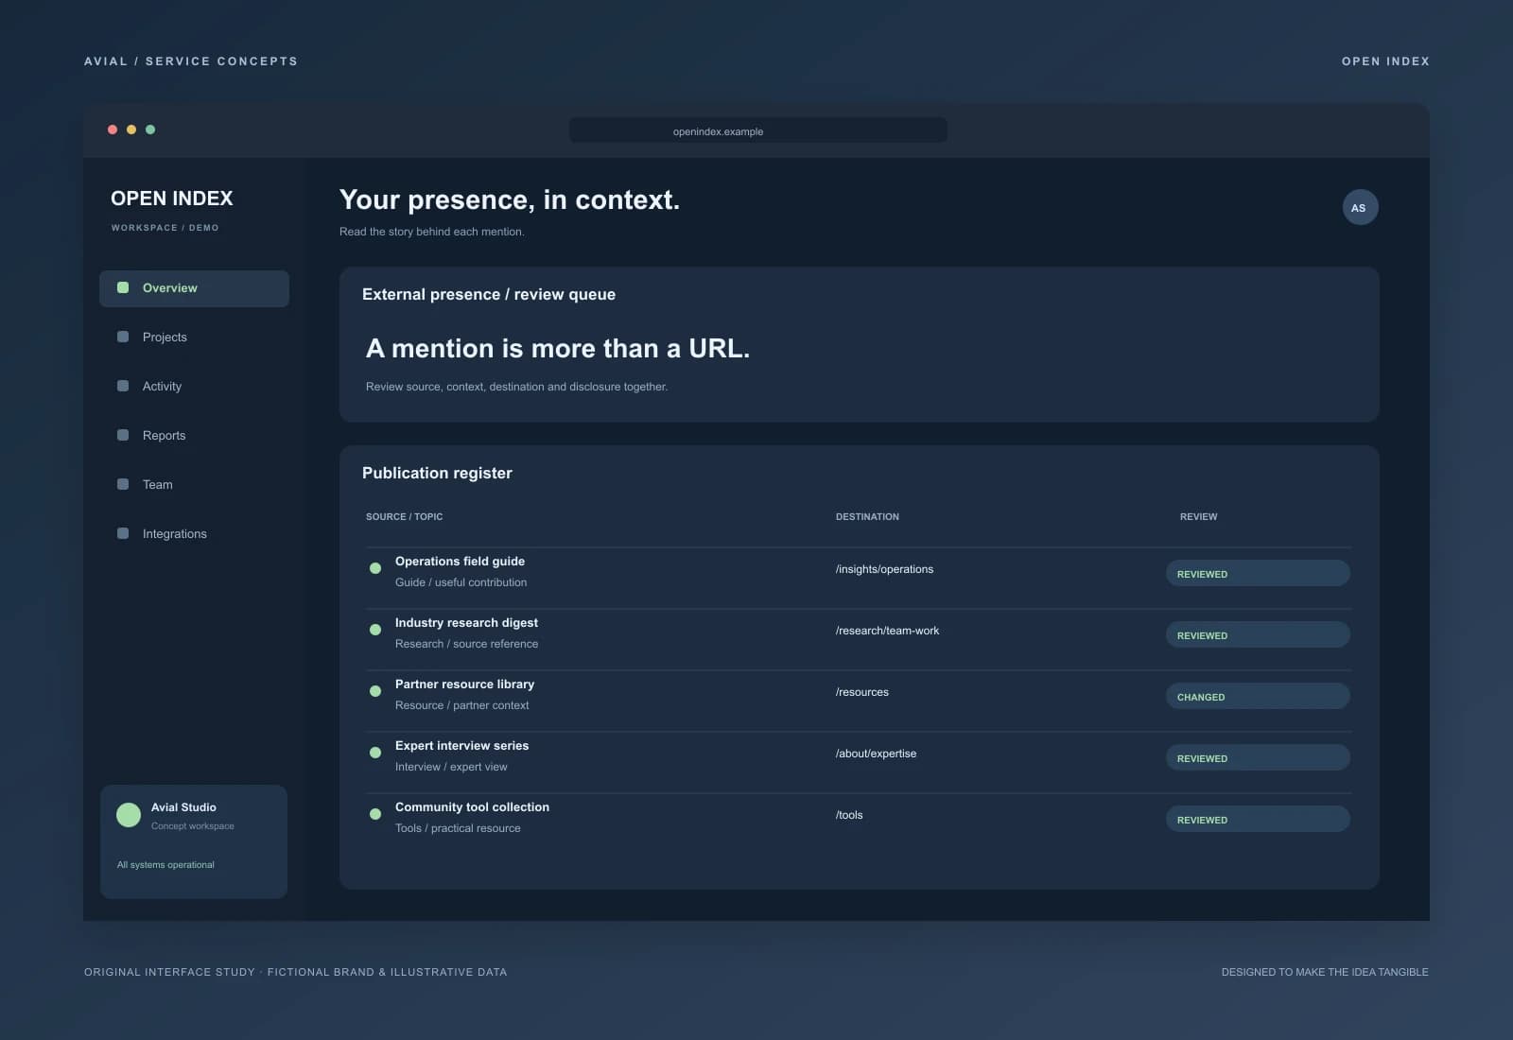Click the square icon beside Integrations
This screenshot has height=1040, width=1513.
[x=123, y=533]
